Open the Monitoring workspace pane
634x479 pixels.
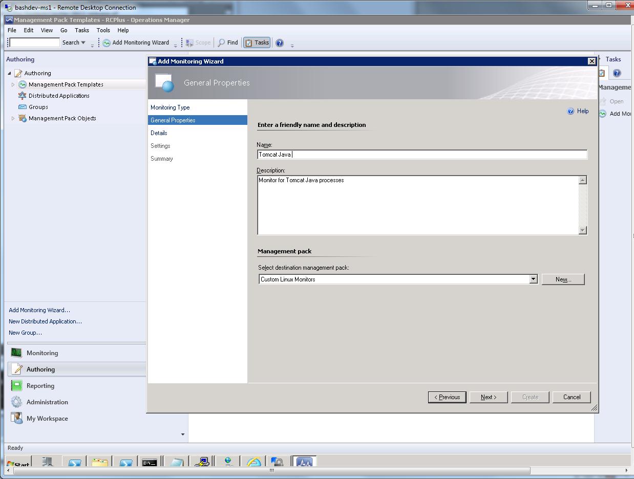(42, 353)
